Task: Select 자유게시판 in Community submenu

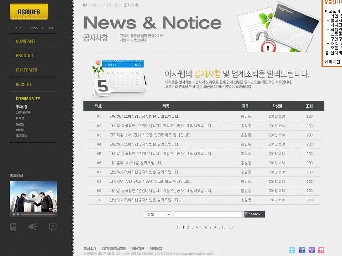Action: coord(23,113)
